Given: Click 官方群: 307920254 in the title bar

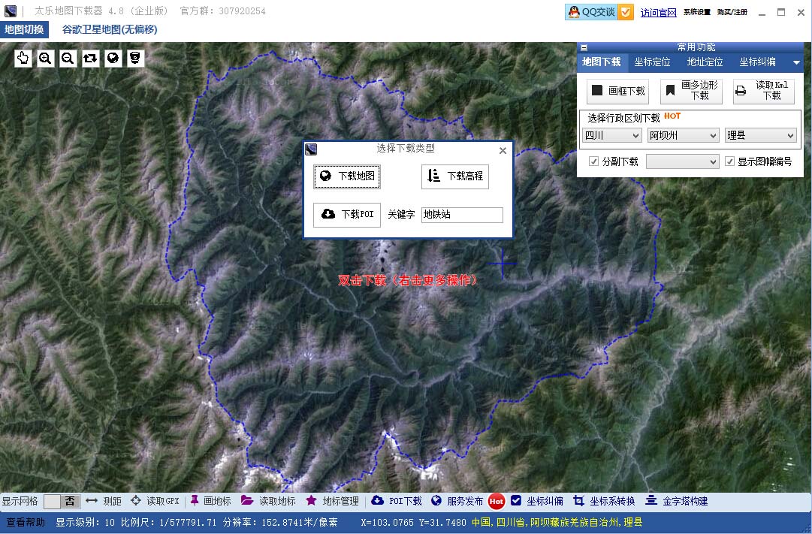Looking at the screenshot, I should click(222, 11).
